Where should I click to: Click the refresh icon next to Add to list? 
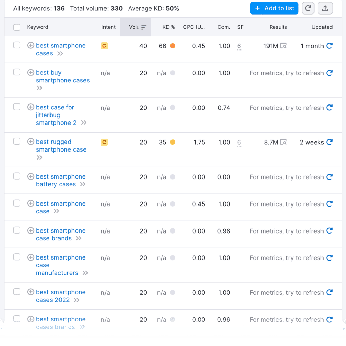coord(308,8)
